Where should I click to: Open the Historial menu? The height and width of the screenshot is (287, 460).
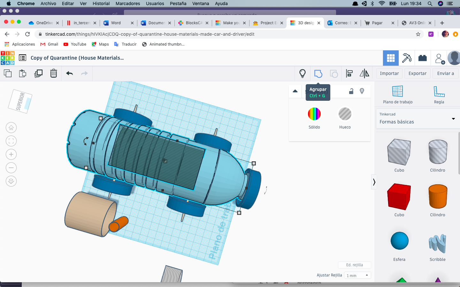(x=101, y=4)
